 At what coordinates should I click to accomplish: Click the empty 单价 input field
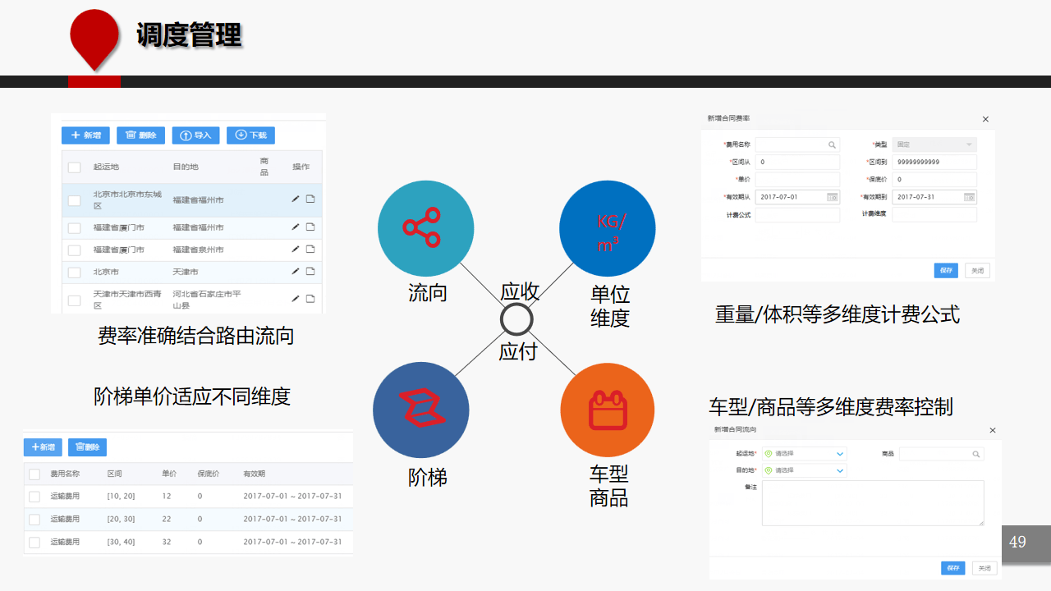pos(797,179)
